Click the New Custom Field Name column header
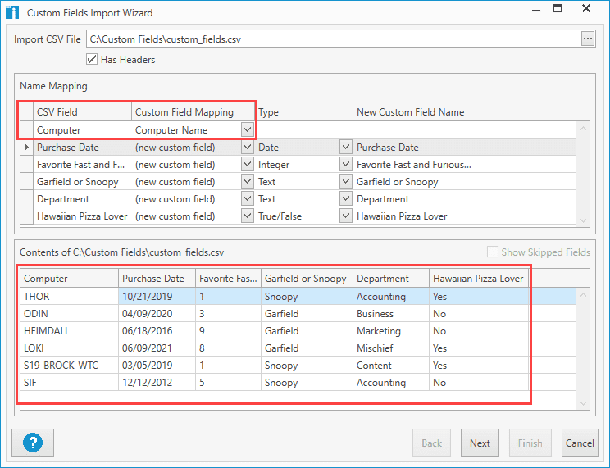The image size is (610, 468). (x=419, y=112)
